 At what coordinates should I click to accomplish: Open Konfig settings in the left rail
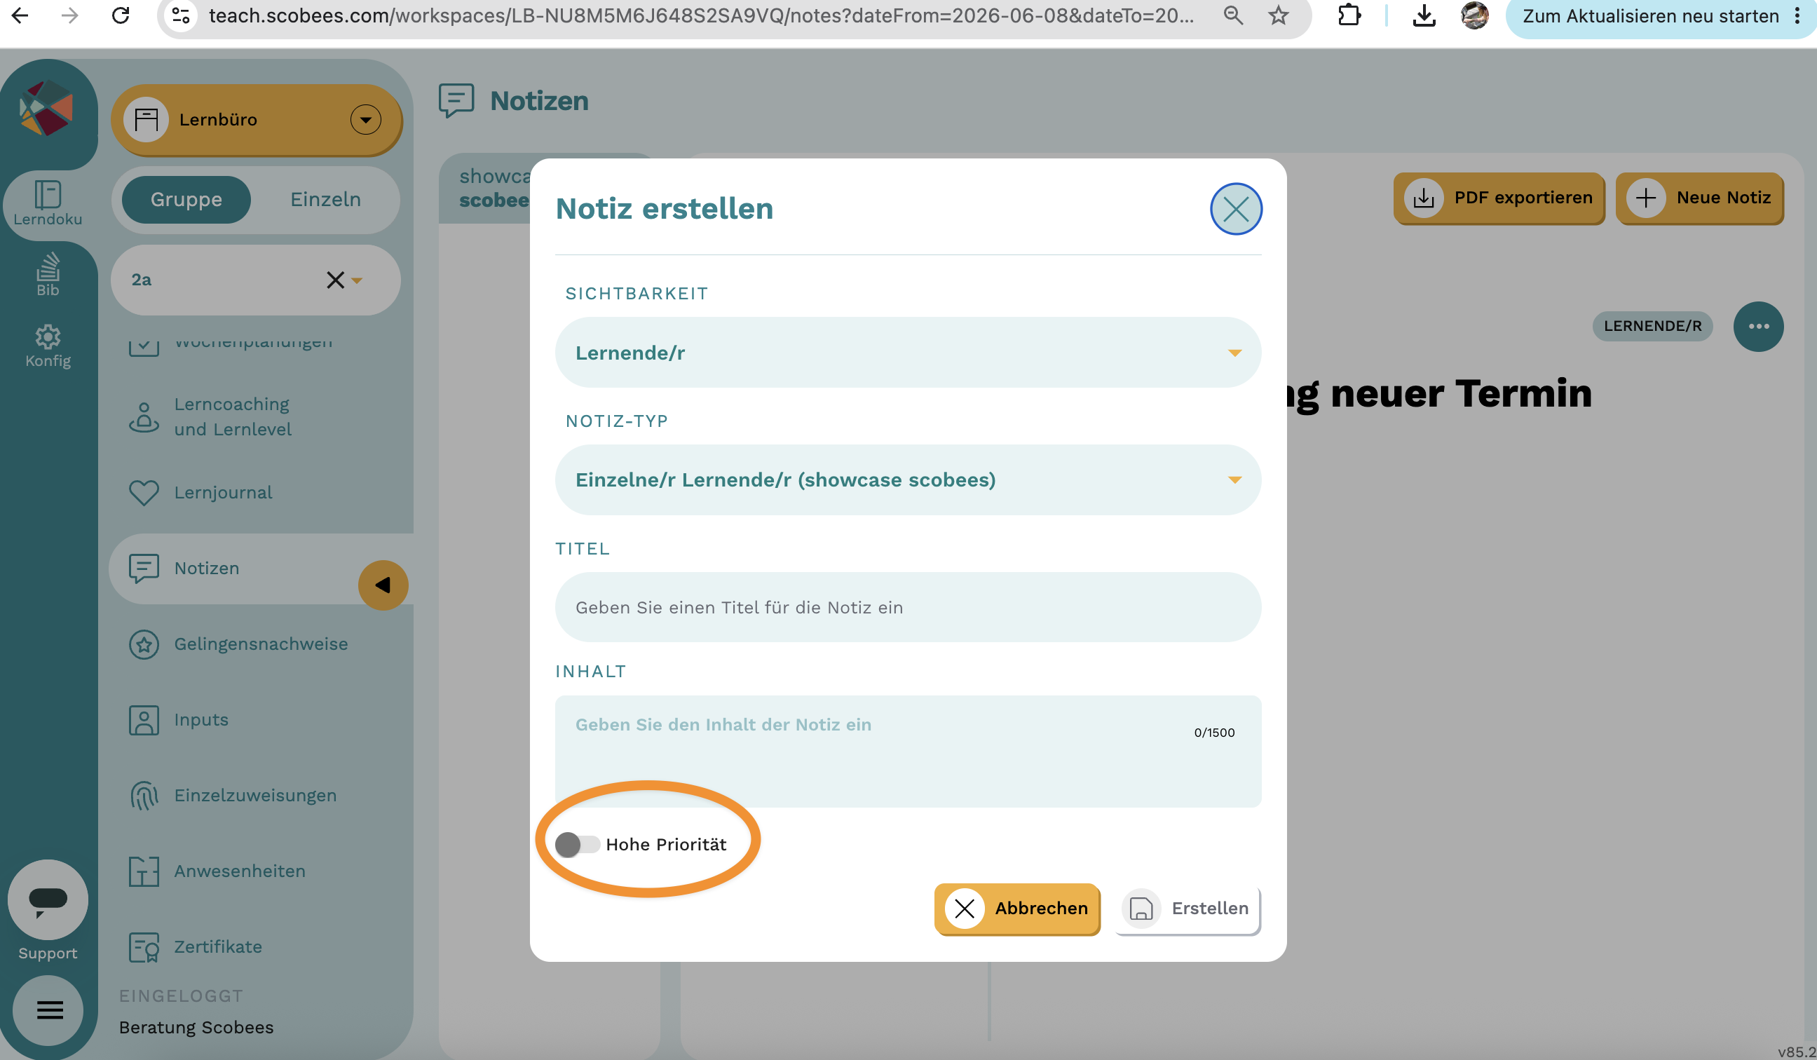(x=48, y=346)
